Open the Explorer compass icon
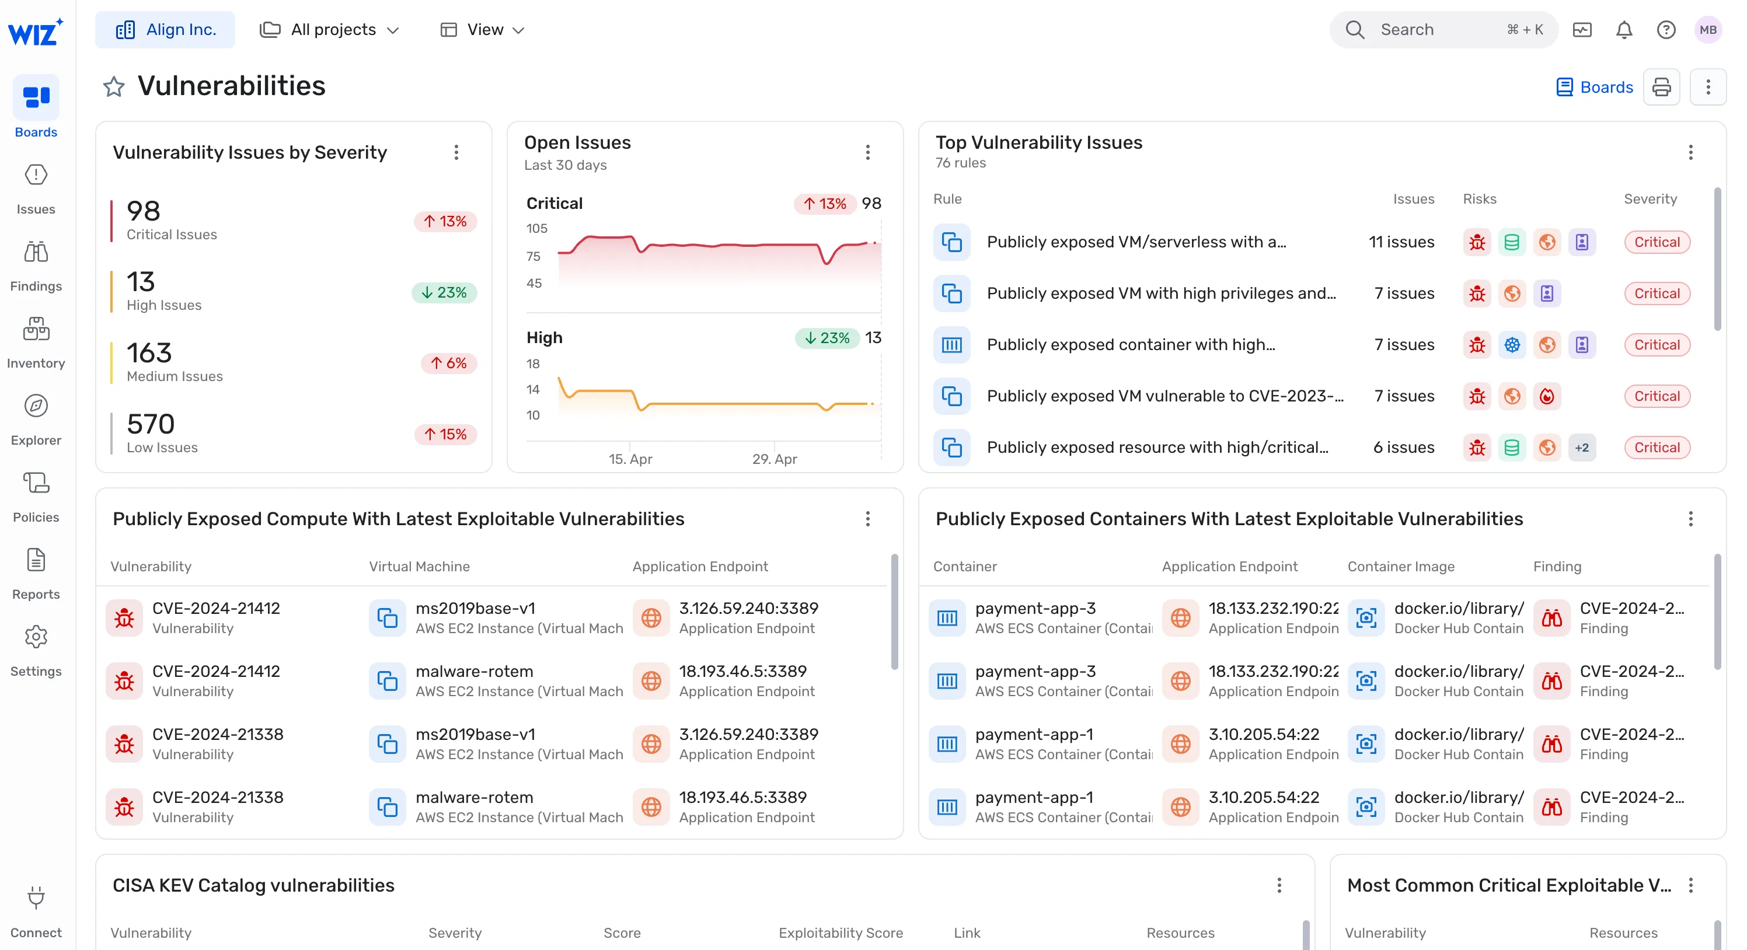The width and height of the screenshot is (1747, 950). click(x=36, y=406)
